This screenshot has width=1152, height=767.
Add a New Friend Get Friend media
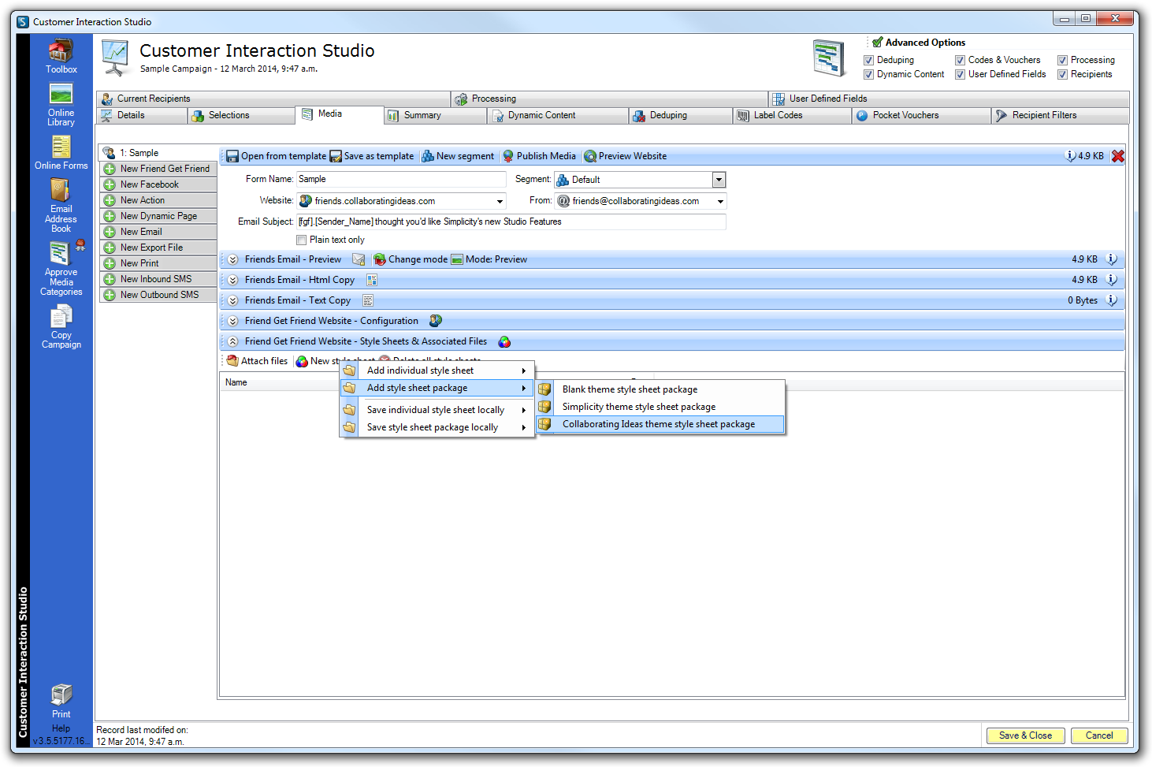158,169
